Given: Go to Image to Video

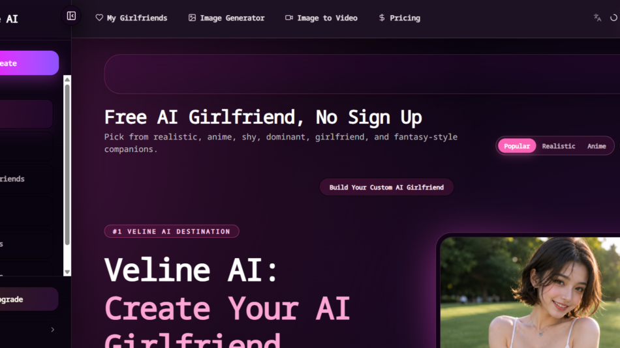Looking at the screenshot, I should [x=321, y=18].
